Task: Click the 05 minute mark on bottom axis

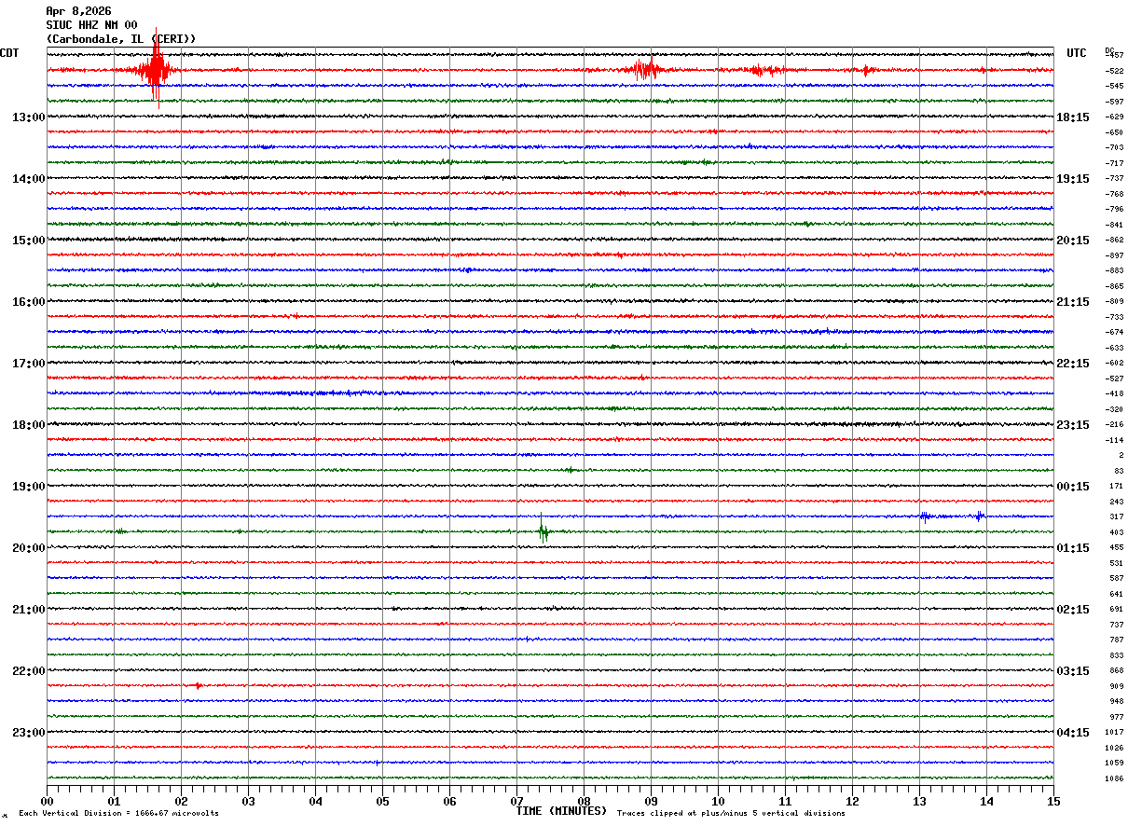Action: point(382,801)
